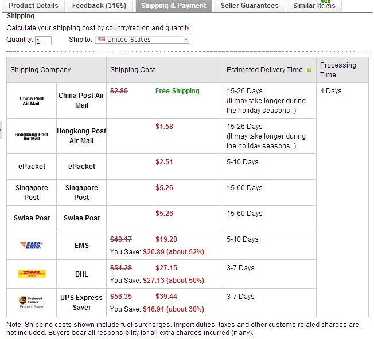The image size is (374, 339).
Task: Switch to the Product Details tab
Action: click(33, 6)
